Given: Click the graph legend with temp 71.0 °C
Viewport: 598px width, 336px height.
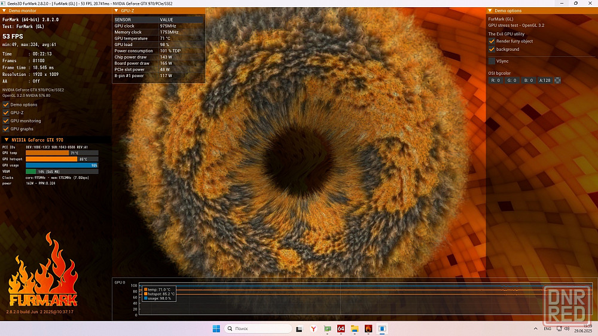Looking at the screenshot, I should tap(159, 294).
